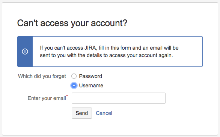Click the 'Which did you forget' label
This screenshot has width=220, height=137.
[42, 76]
